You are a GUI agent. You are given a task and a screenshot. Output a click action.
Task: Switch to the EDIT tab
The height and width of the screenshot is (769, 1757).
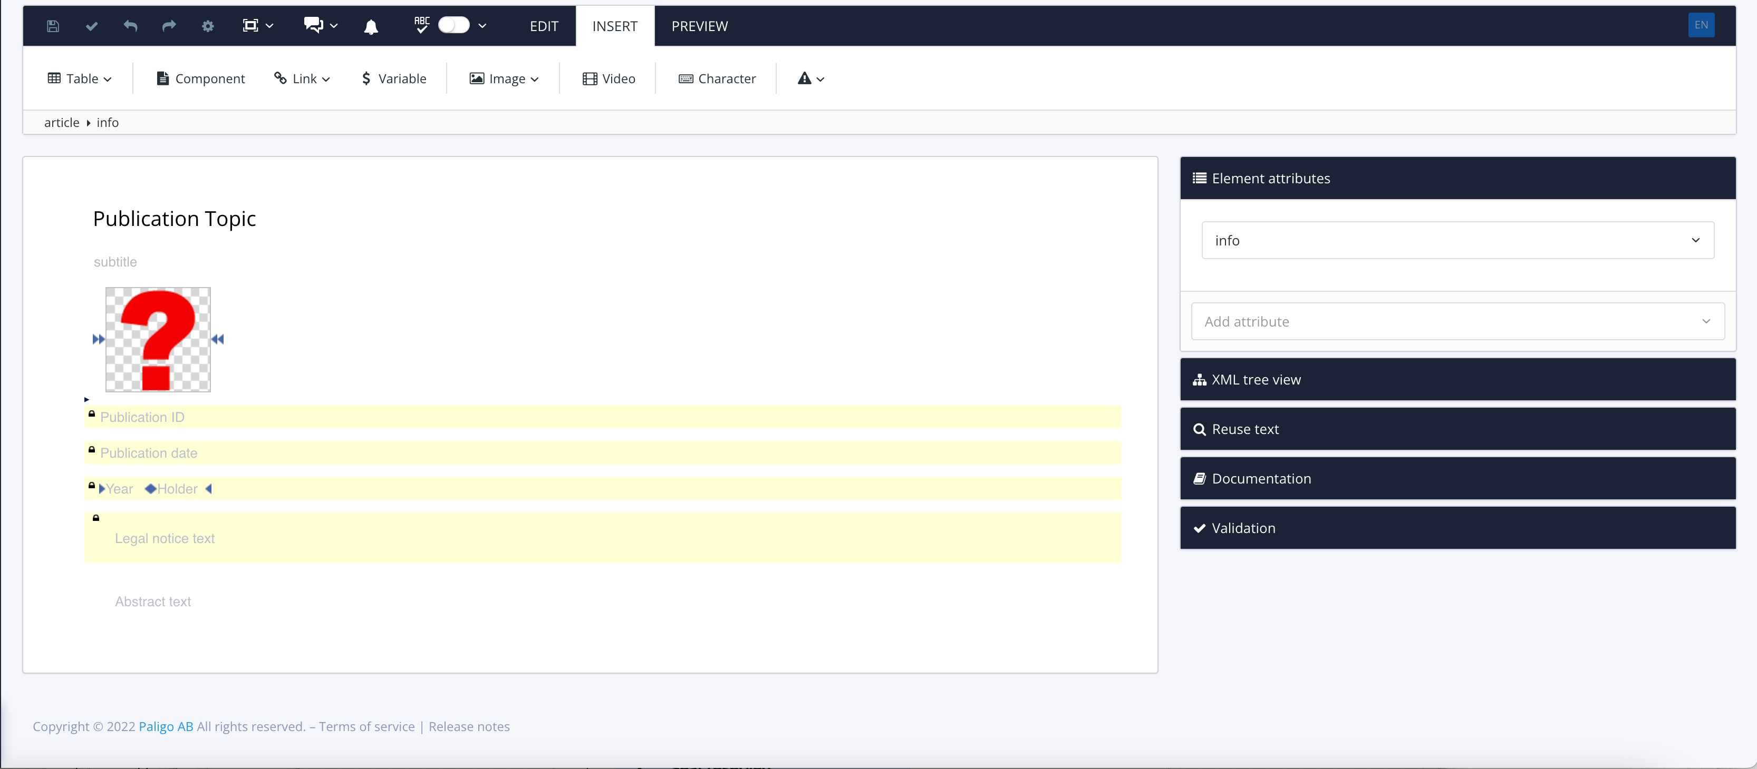click(x=543, y=26)
